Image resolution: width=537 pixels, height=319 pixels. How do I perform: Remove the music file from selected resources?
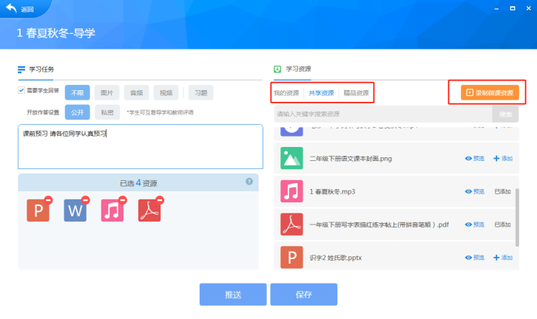(123, 200)
